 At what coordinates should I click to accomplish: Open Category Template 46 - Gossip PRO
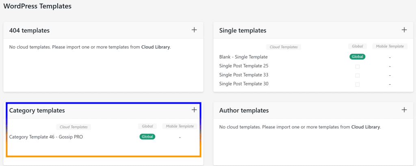46,137
